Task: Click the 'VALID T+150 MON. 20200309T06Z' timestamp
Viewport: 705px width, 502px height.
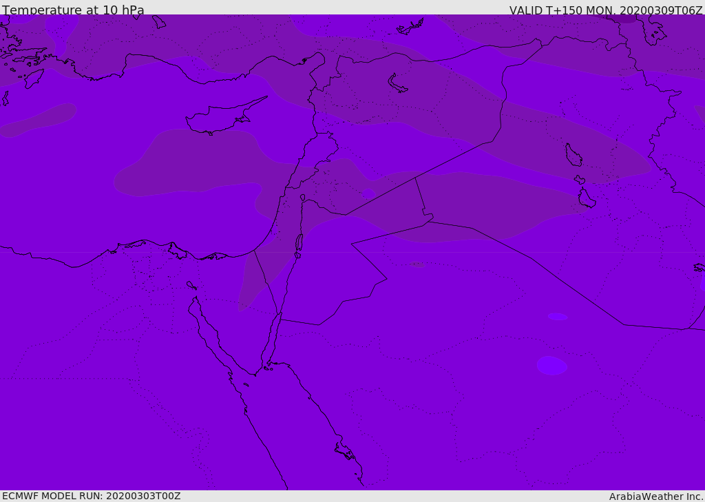Action: (606, 10)
